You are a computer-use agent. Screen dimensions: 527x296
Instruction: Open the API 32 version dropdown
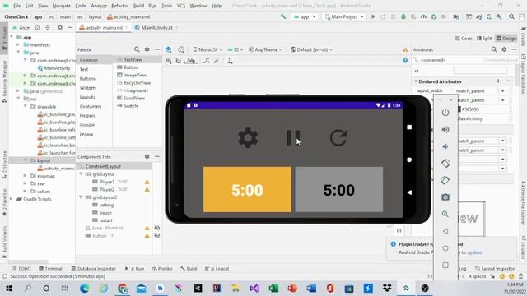pyautogui.click(x=236, y=49)
